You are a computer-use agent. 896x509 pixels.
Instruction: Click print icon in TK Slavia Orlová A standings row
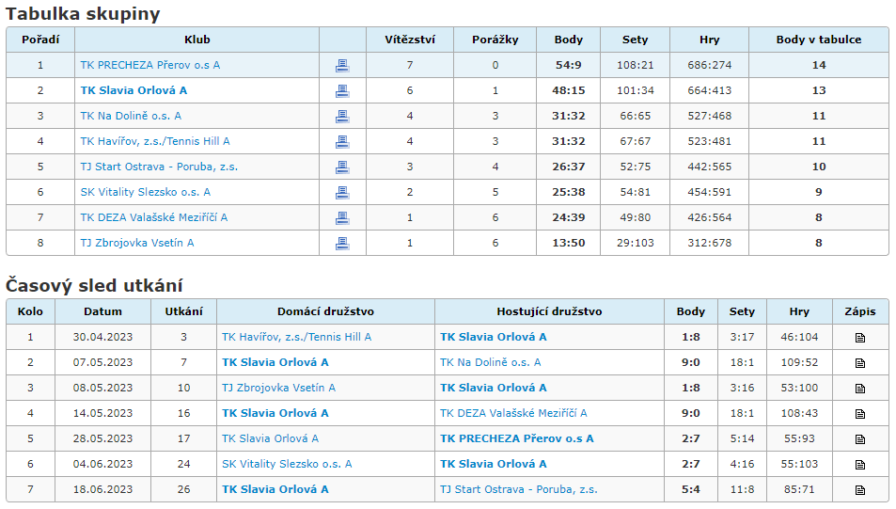(342, 91)
